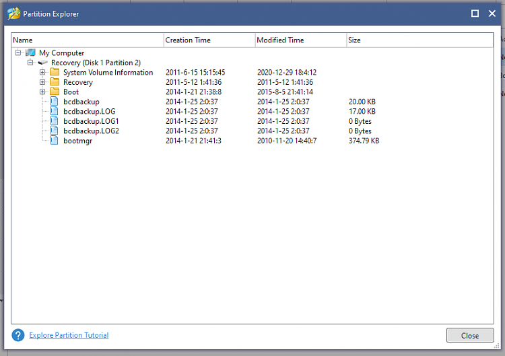
Task: Sort by the Creation Time column header
Action: [x=209, y=40]
